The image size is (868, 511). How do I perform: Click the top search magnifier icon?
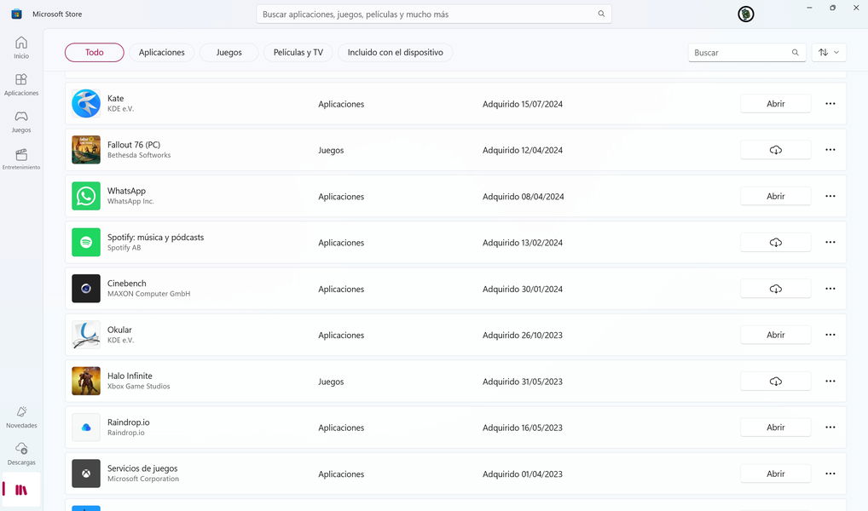pos(601,14)
